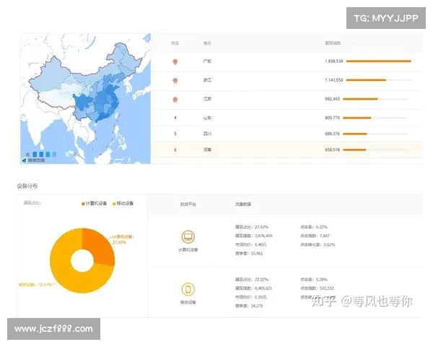
Task: Click the orange index bar for 广东
Action: pos(379,61)
